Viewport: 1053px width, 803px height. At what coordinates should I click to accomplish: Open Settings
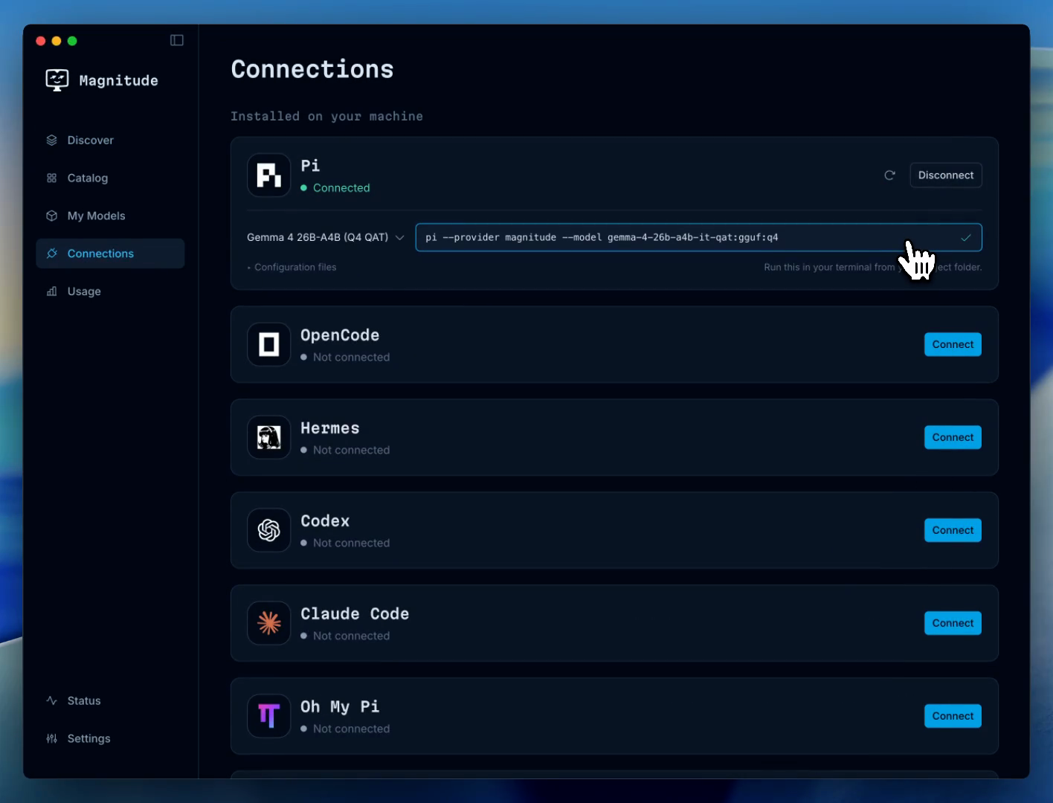point(110,739)
